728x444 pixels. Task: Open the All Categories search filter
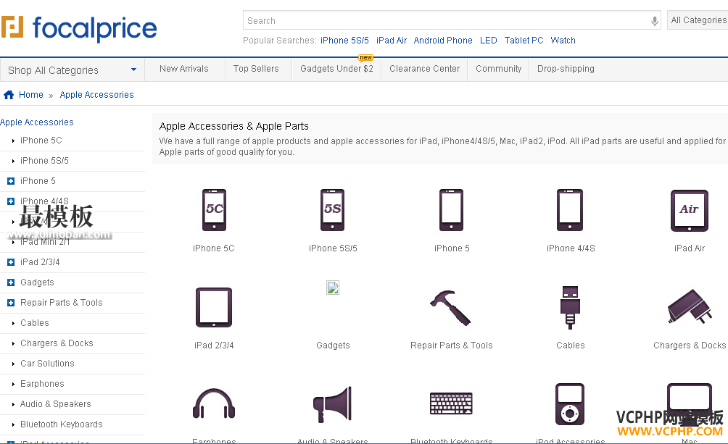point(698,20)
